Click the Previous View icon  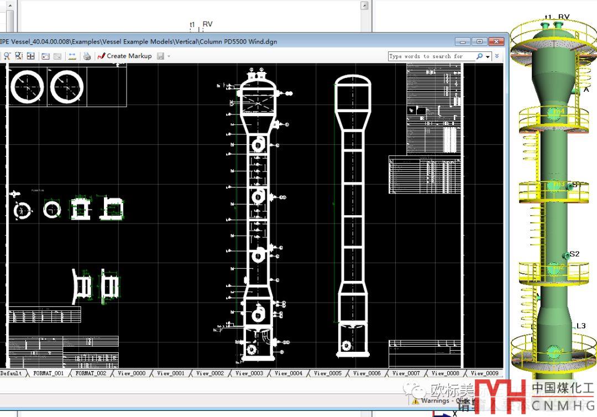coord(46,56)
